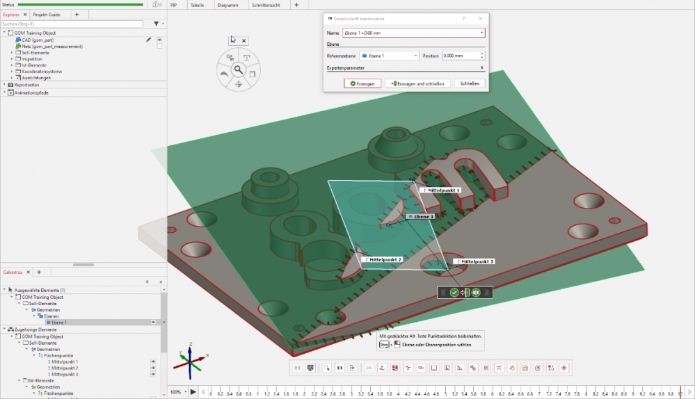The height and width of the screenshot is (399, 695).
Task: Switch to the Projekt-Guide tab
Action: pyautogui.click(x=48, y=14)
